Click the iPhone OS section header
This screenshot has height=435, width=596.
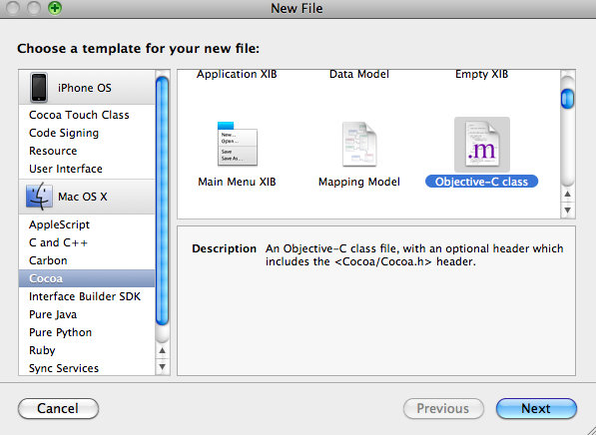pos(87,88)
